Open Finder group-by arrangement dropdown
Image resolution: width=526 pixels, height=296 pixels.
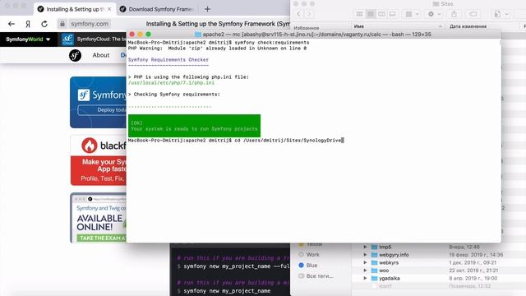click(413, 14)
